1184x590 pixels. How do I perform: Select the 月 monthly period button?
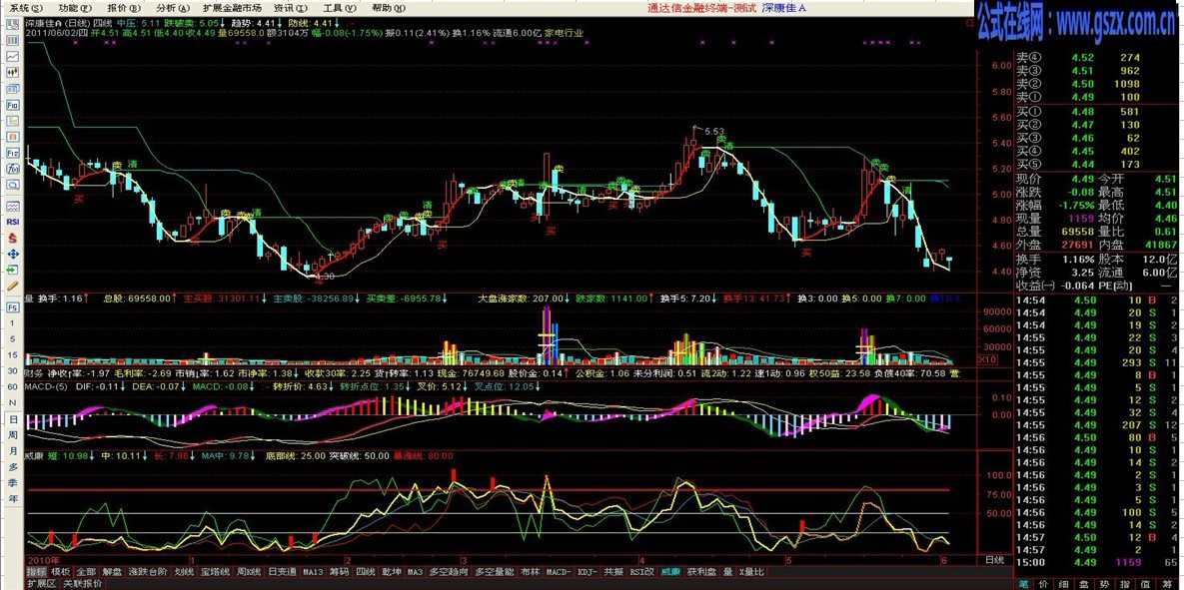(13, 450)
